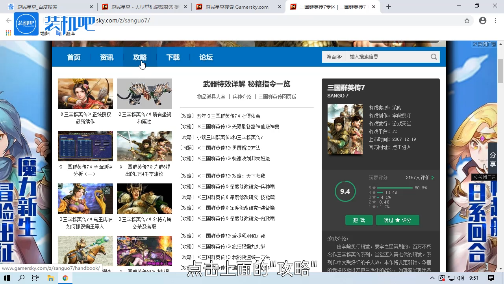Bookmark the page with the star icon

click(467, 21)
